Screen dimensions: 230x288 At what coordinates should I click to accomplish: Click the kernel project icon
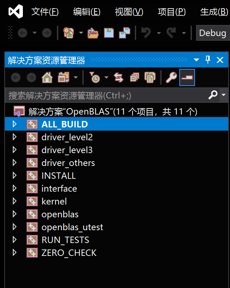point(32,201)
